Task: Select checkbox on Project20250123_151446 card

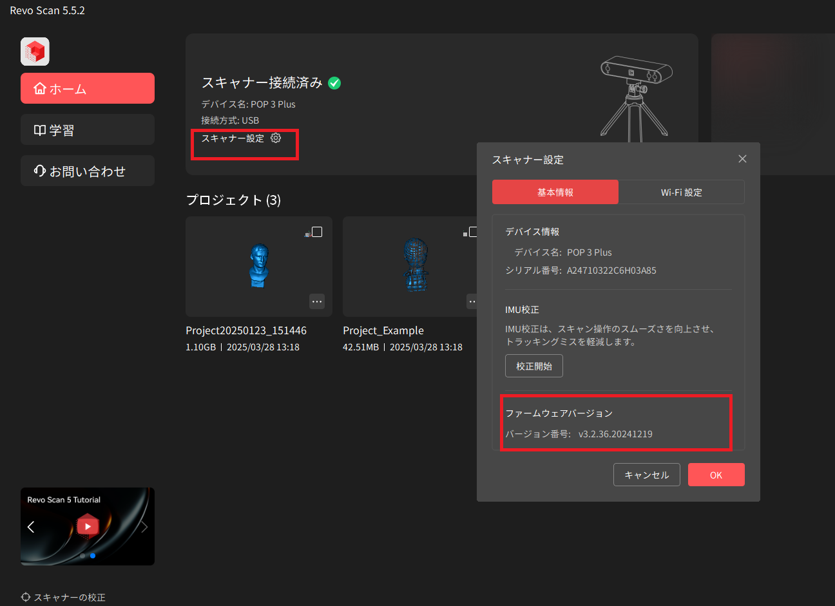Action: (x=317, y=232)
